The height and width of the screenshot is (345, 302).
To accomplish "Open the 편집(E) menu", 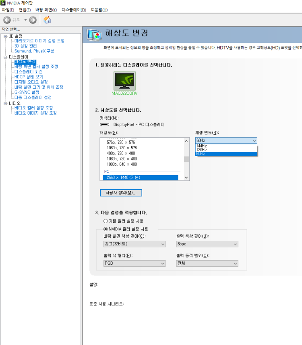I will click(x=25, y=10).
